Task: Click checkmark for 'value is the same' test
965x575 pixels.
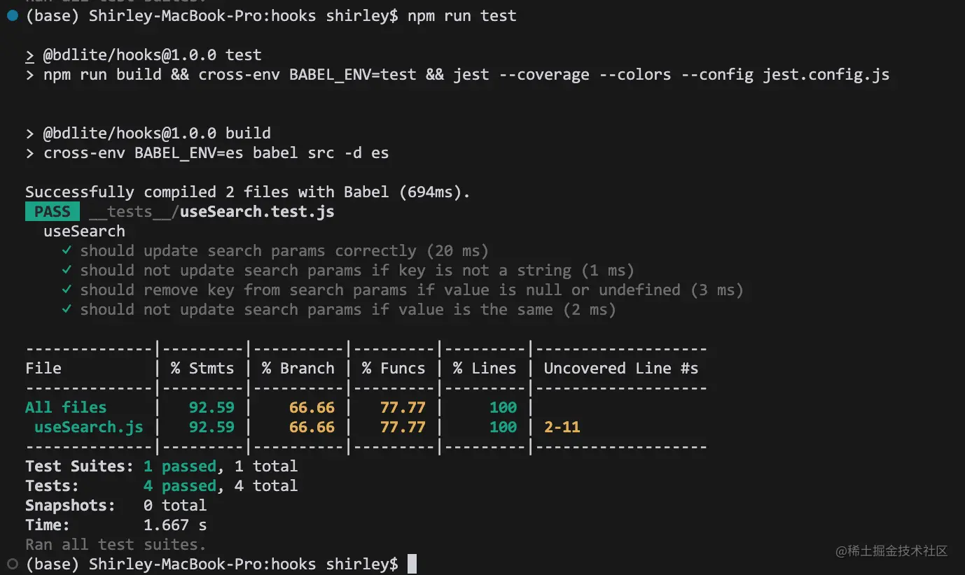Action: [x=67, y=309]
